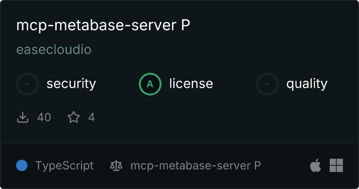The height and width of the screenshot is (189, 359).
Task: Click the Apple macOS platform icon
Action: coord(316,165)
